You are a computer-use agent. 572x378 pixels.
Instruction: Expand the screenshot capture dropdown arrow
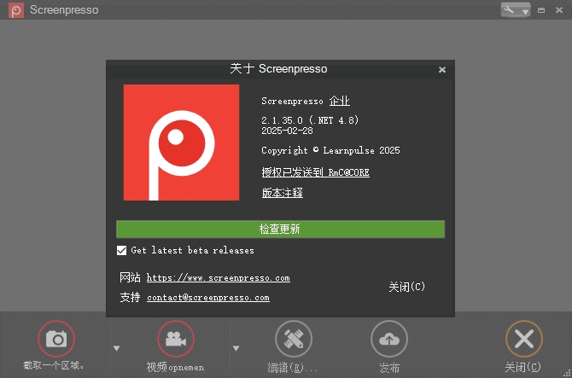coord(116,348)
